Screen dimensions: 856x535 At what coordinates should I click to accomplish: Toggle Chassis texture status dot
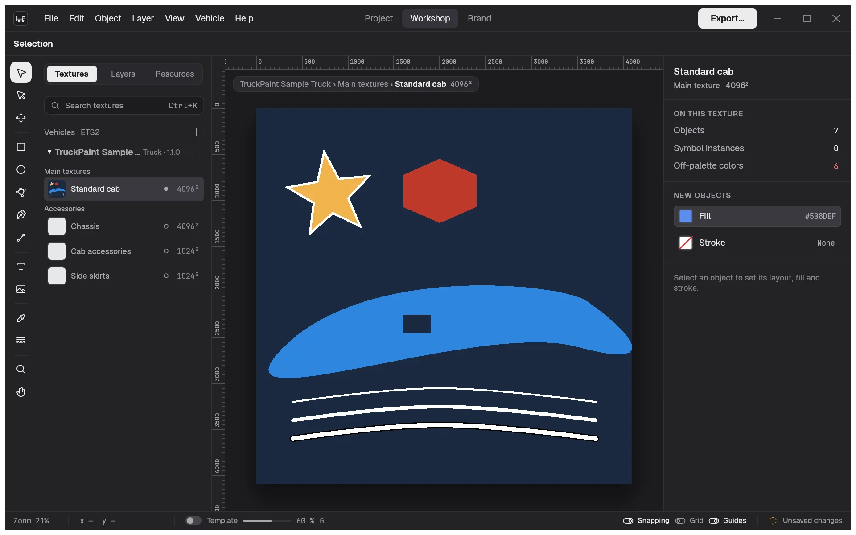166,226
